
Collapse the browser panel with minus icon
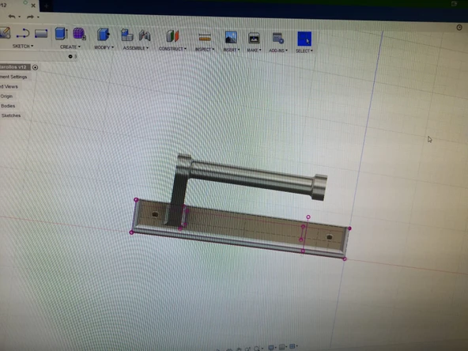70,56
